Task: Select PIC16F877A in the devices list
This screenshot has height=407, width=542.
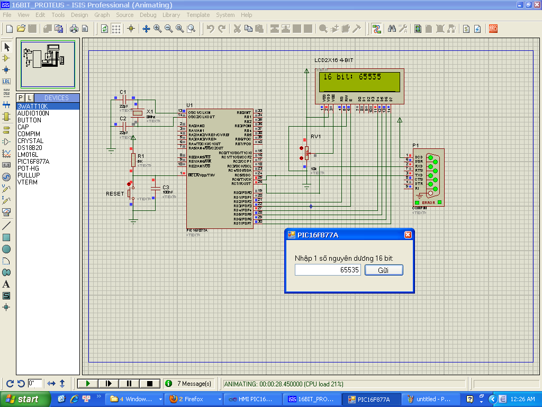Action: [33, 162]
